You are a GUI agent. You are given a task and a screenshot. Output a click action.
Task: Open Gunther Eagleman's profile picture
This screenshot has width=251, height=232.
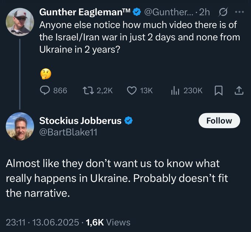pos(20,21)
